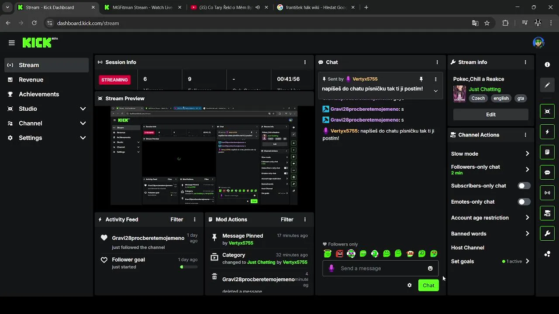Open chat settings gear icon
Viewport: 559px width, 314px height.
409,285
